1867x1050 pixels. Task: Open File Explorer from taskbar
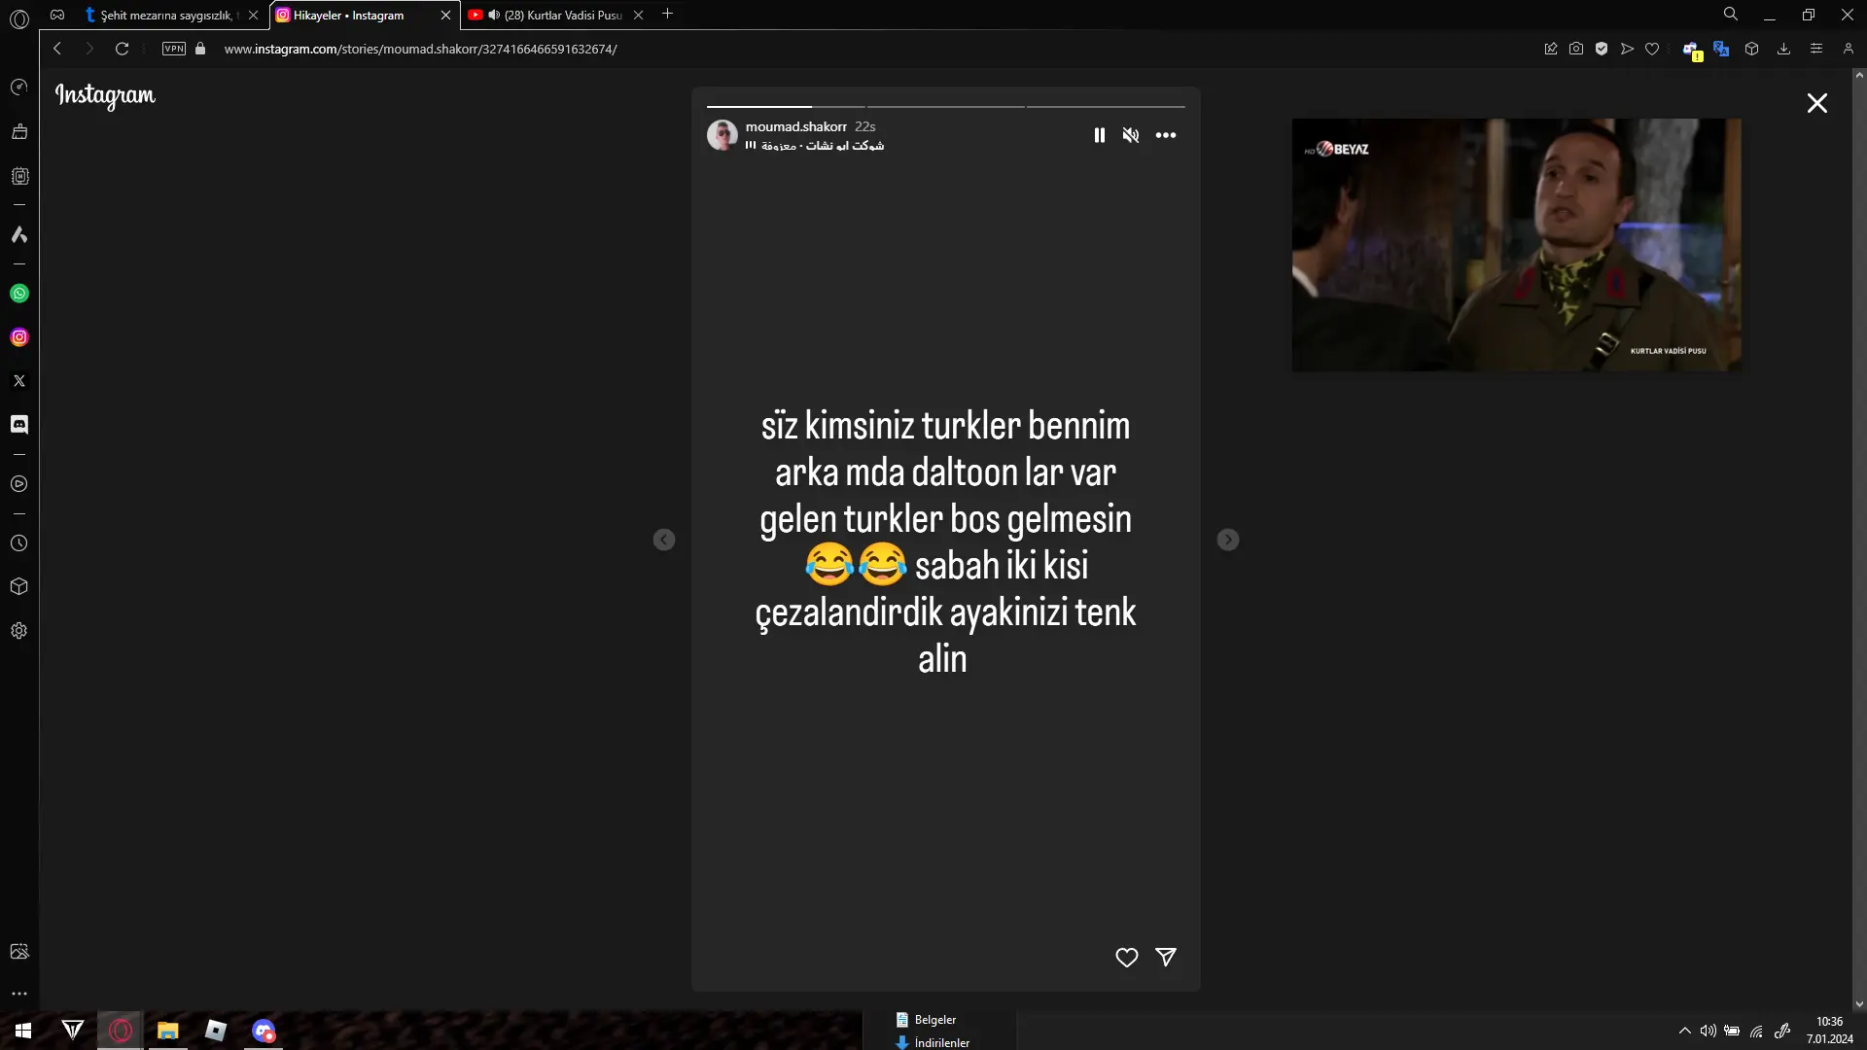tap(168, 1031)
